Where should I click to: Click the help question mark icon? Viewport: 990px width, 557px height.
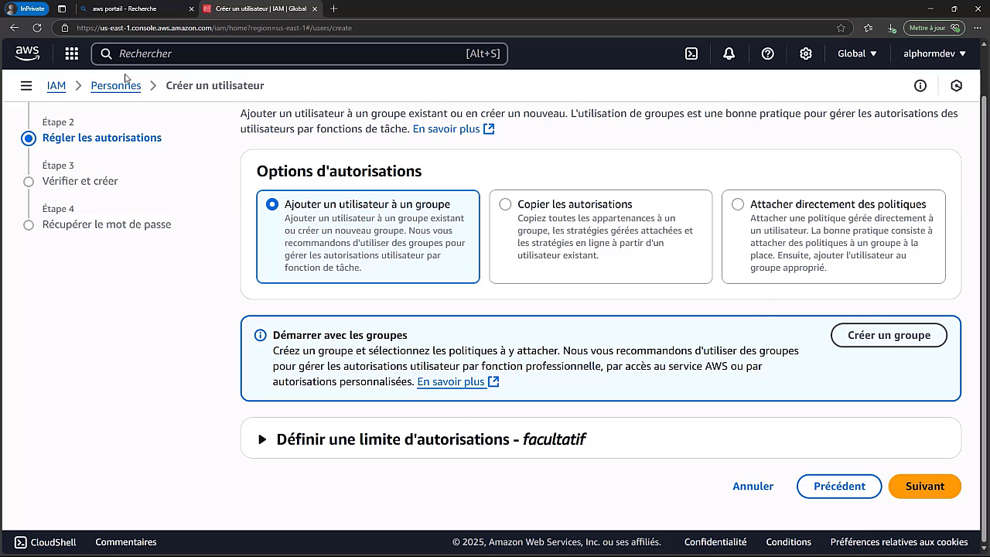(x=767, y=53)
